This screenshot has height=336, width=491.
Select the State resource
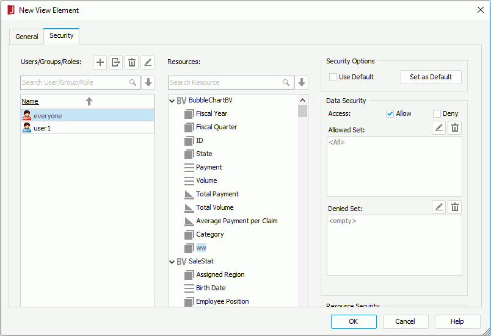[x=204, y=154]
